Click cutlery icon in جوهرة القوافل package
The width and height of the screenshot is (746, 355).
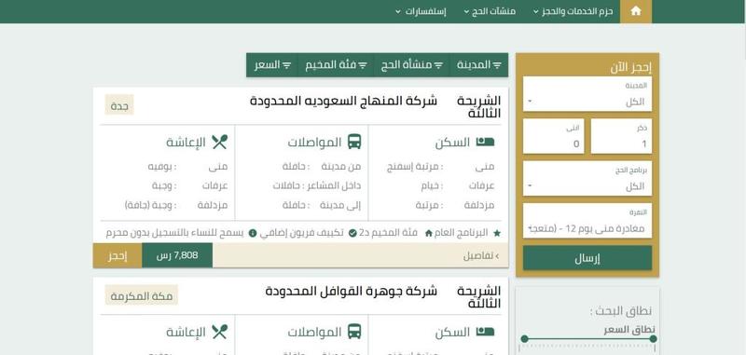[x=219, y=332]
